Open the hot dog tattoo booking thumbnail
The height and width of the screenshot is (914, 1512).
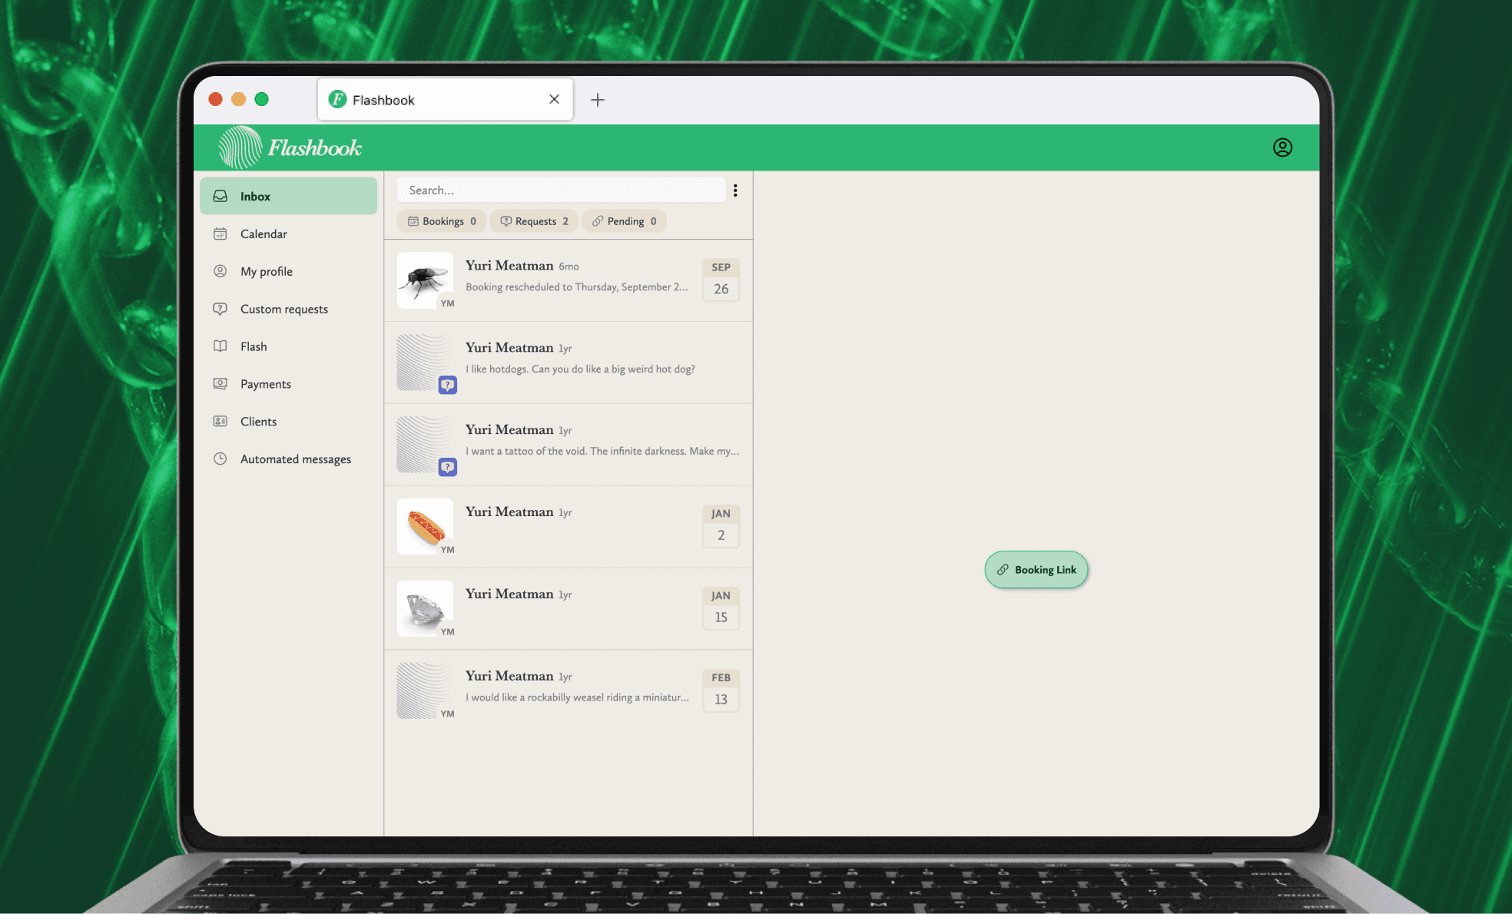pos(425,527)
